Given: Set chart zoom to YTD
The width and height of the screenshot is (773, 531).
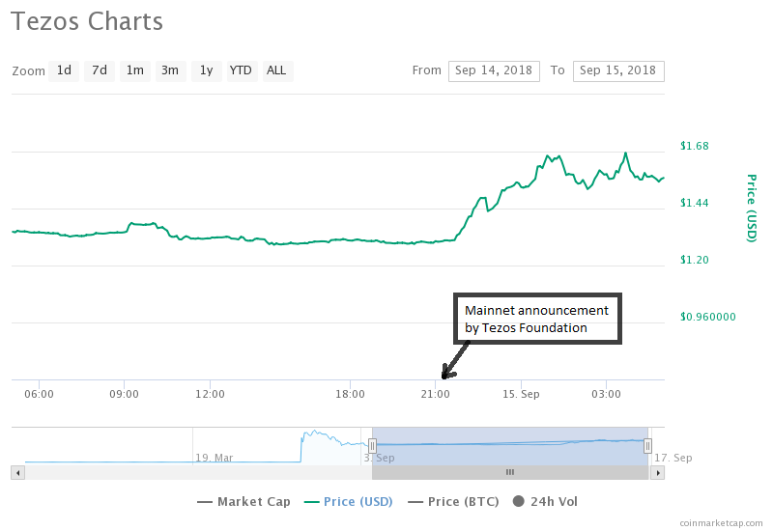Looking at the screenshot, I should click(243, 70).
